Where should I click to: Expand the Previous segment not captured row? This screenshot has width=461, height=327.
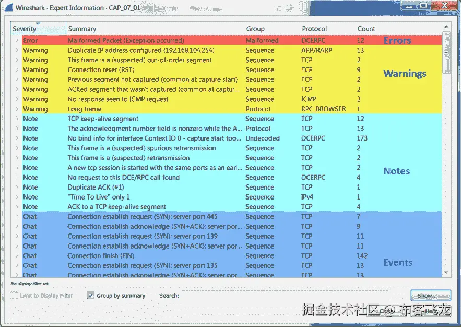[x=17, y=79]
